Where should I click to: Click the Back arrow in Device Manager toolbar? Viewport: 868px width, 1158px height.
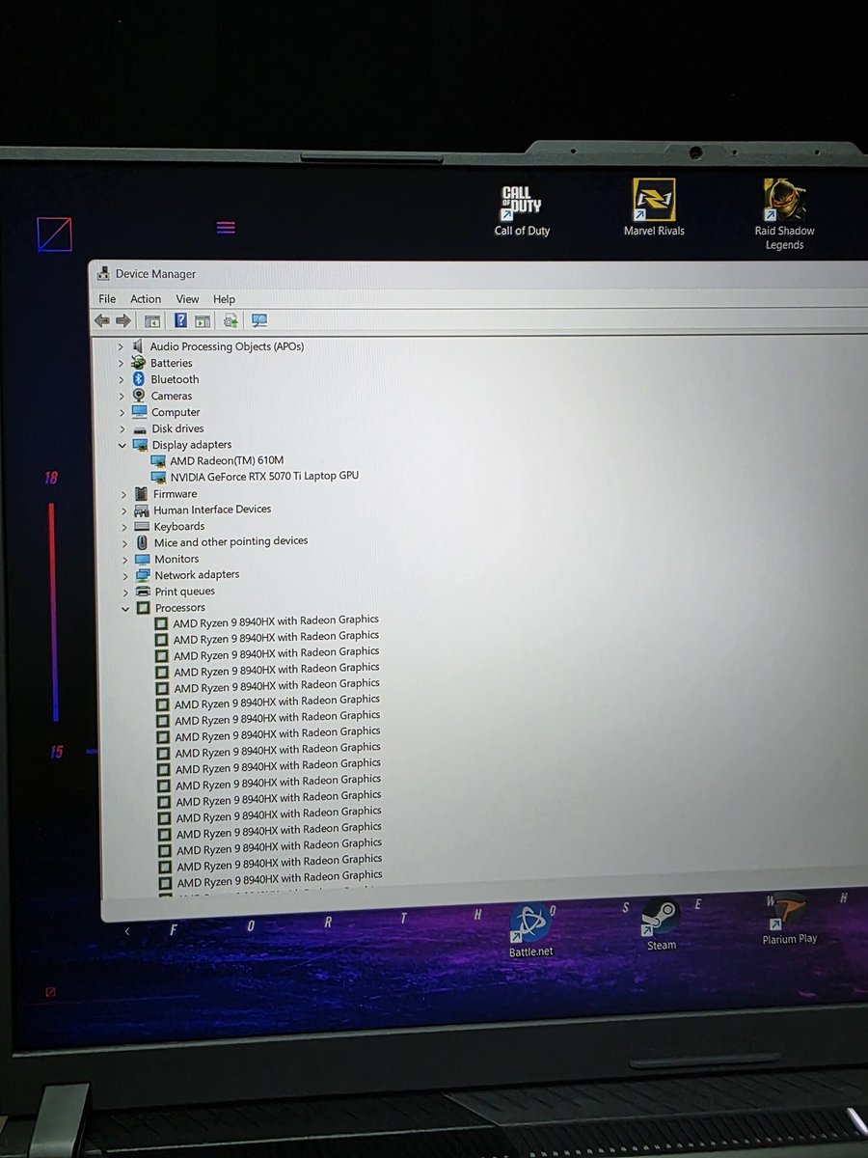(x=102, y=320)
